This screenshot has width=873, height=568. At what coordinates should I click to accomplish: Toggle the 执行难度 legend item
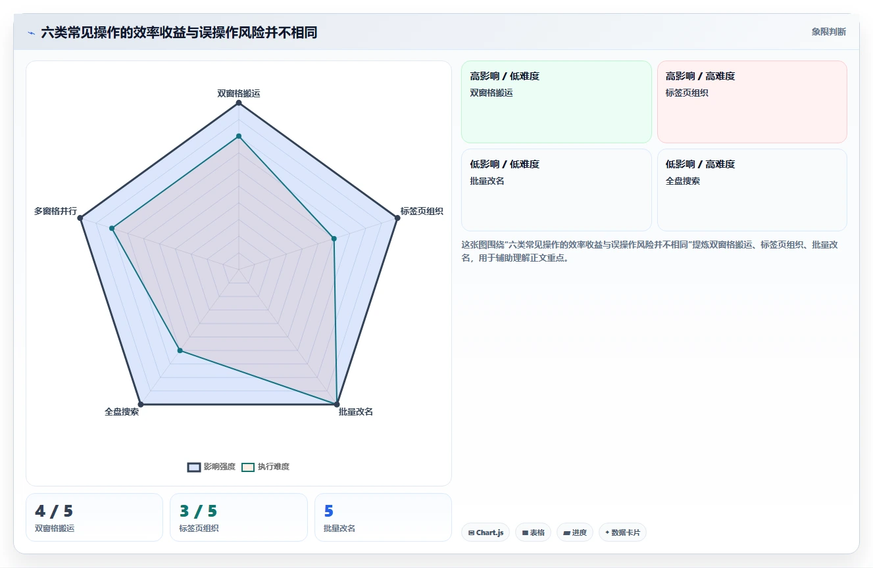coord(266,467)
